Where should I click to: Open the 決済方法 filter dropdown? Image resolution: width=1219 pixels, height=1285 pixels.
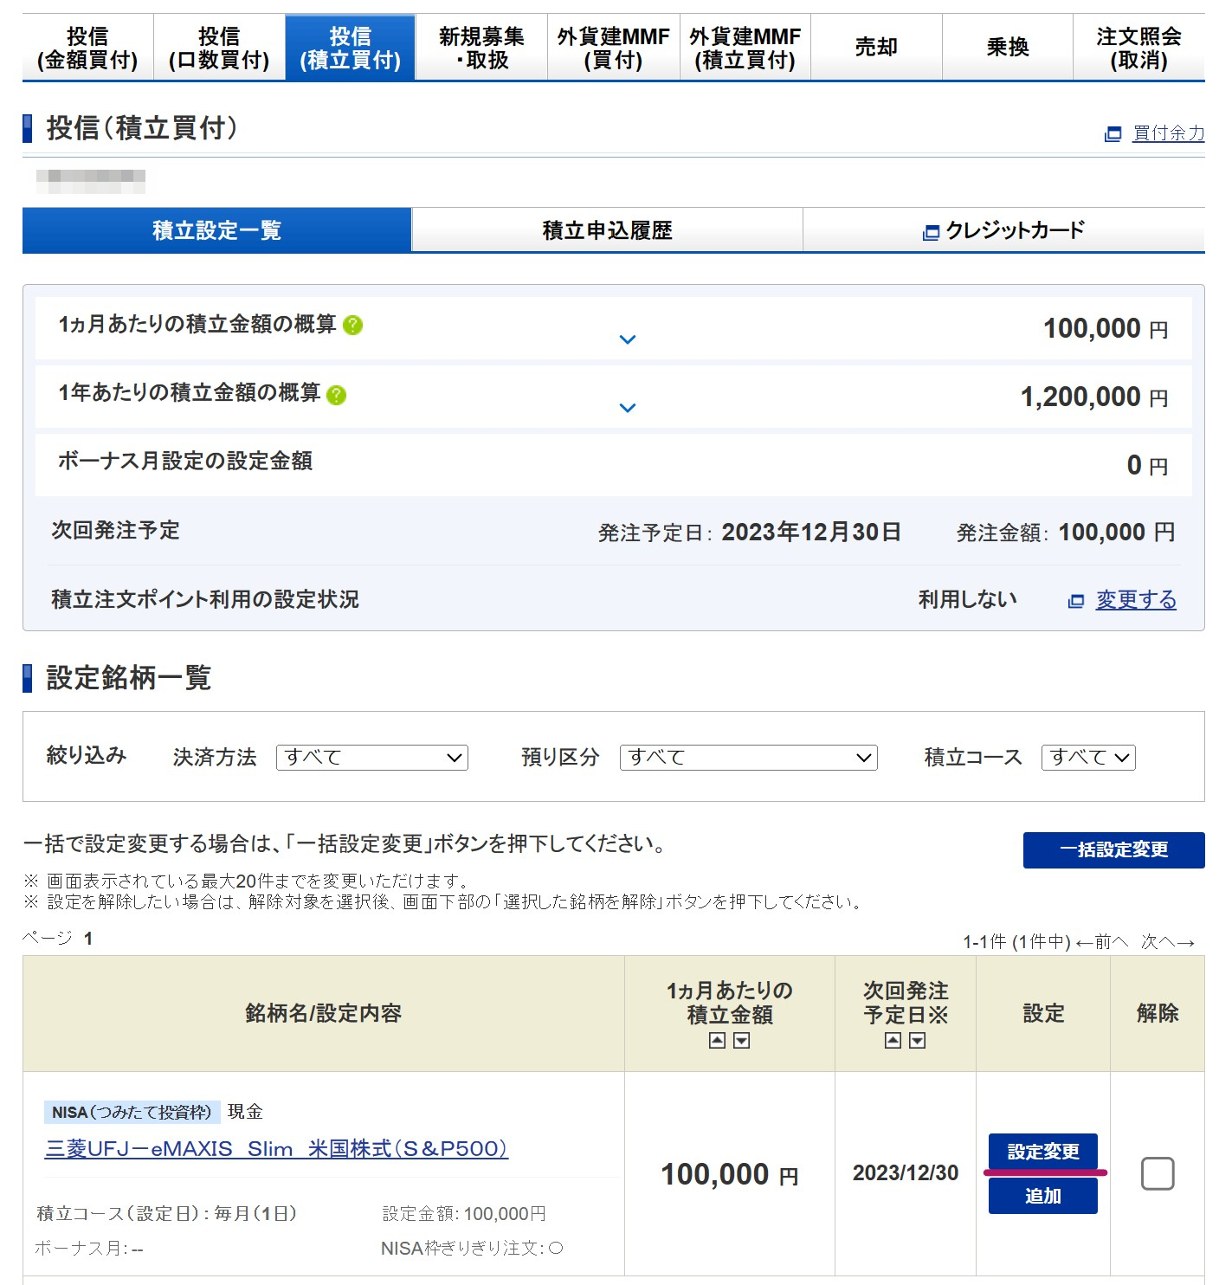(x=372, y=758)
